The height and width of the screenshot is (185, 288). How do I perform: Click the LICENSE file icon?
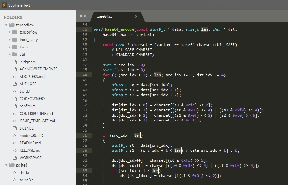15,128
